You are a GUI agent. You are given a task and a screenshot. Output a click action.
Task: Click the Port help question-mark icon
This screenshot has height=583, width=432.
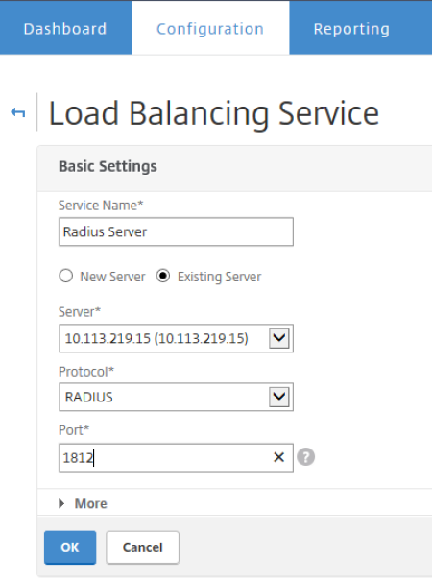click(x=305, y=457)
